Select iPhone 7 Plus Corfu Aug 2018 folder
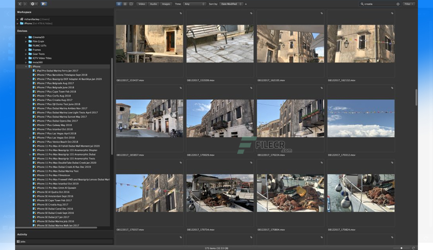Screen dimensions: 433x250 [54, 96]
